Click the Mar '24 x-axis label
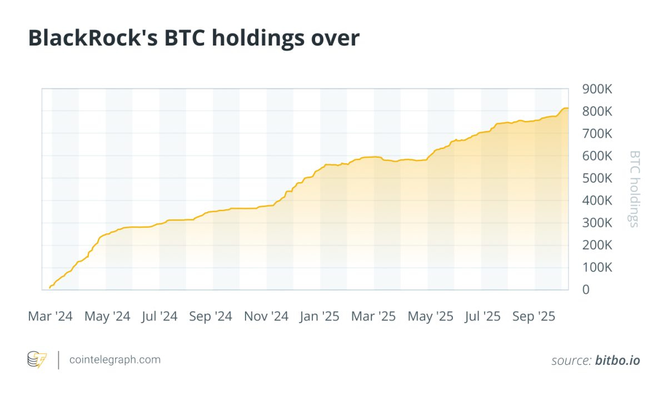The height and width of the screenshot is (397, 668). 50,316
